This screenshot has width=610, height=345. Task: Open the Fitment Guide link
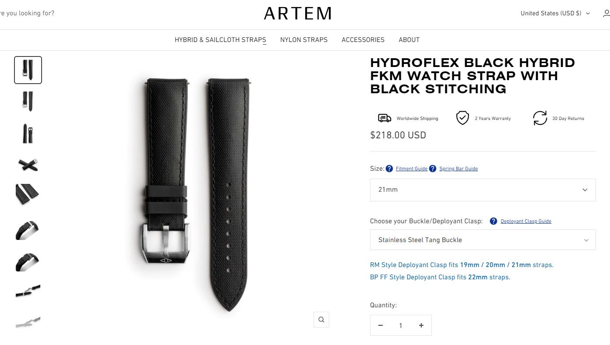[412, 169]
